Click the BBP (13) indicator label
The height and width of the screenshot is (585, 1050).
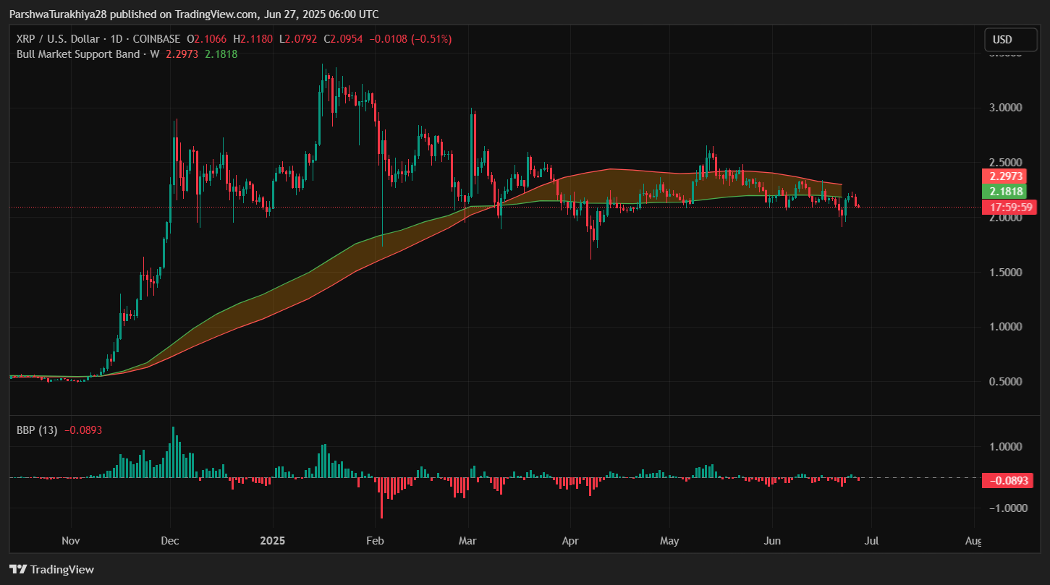[37, 430]
